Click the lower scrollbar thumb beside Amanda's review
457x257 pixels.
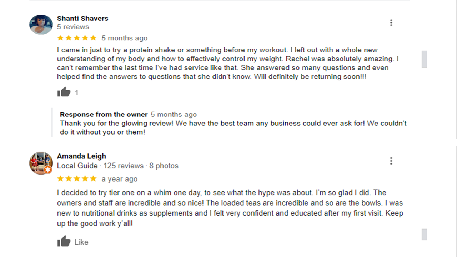pyautogui.click(x=424, y=234)
